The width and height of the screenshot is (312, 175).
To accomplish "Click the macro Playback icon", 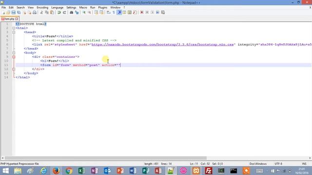I will [152, 13].
